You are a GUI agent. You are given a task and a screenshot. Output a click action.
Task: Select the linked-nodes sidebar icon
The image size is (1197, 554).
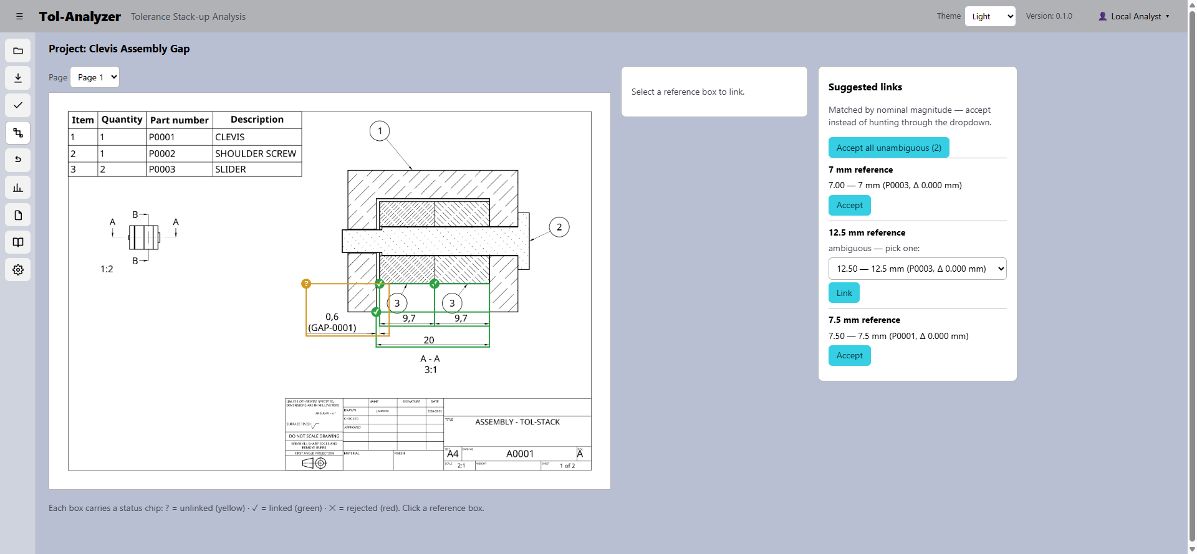pyautogui.click(x=18, y=133)
